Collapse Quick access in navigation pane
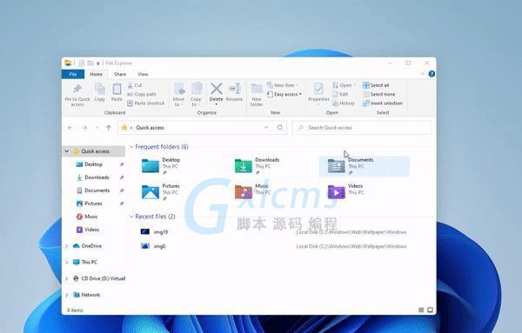 tap(67, 151)
